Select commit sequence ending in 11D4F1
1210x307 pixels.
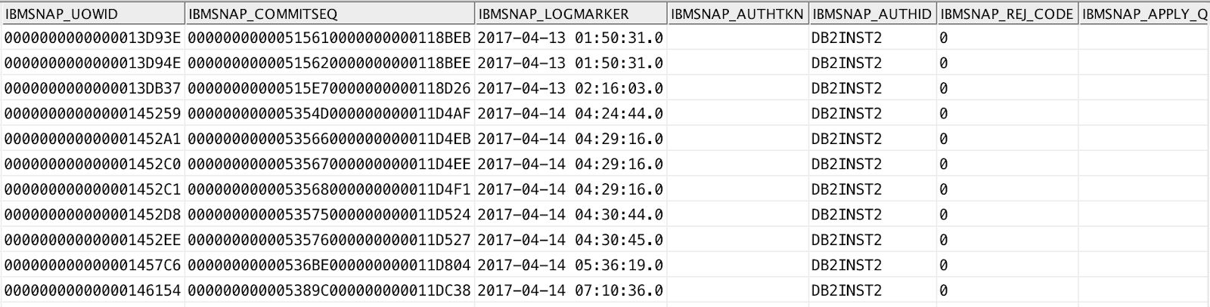[x=330, y=189]
